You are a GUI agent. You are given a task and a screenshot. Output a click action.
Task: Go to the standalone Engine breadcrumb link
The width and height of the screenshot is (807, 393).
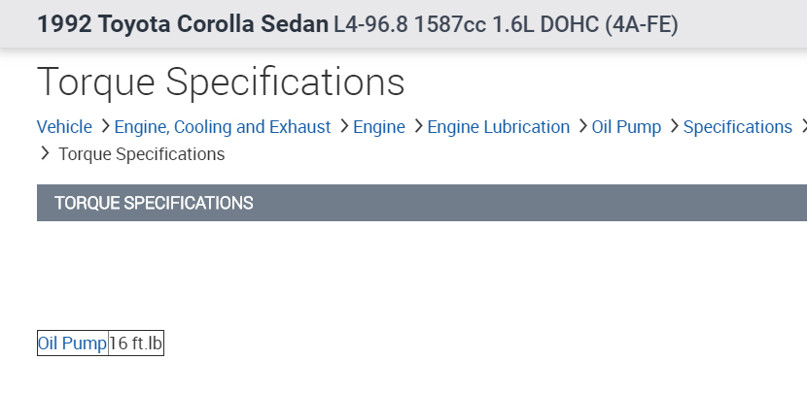(379, 127)
